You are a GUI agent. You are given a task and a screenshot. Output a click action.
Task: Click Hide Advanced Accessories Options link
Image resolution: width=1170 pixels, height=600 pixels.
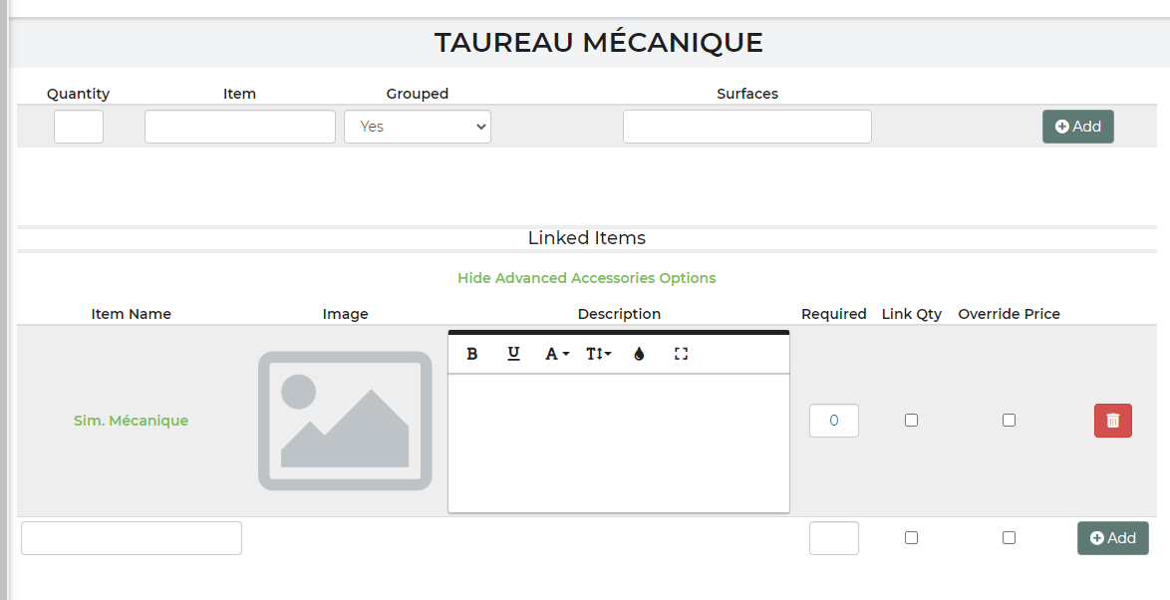pyautogui.click(x=586, y=278)
